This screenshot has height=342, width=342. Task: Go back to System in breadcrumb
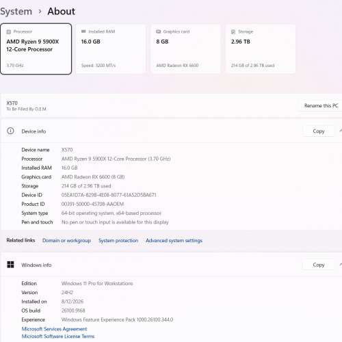click(16, 12)
